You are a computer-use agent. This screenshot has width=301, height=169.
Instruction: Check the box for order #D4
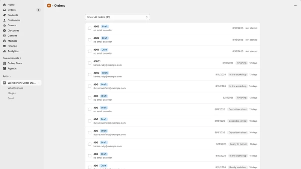click(90, 98)
